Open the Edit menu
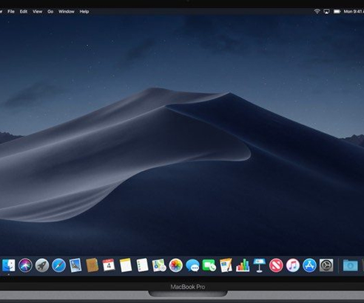The width and height of the screenshot is (364, 303). click(24, 12)
